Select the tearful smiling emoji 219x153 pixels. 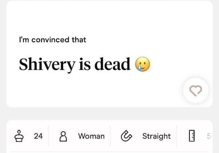point(143,65)
